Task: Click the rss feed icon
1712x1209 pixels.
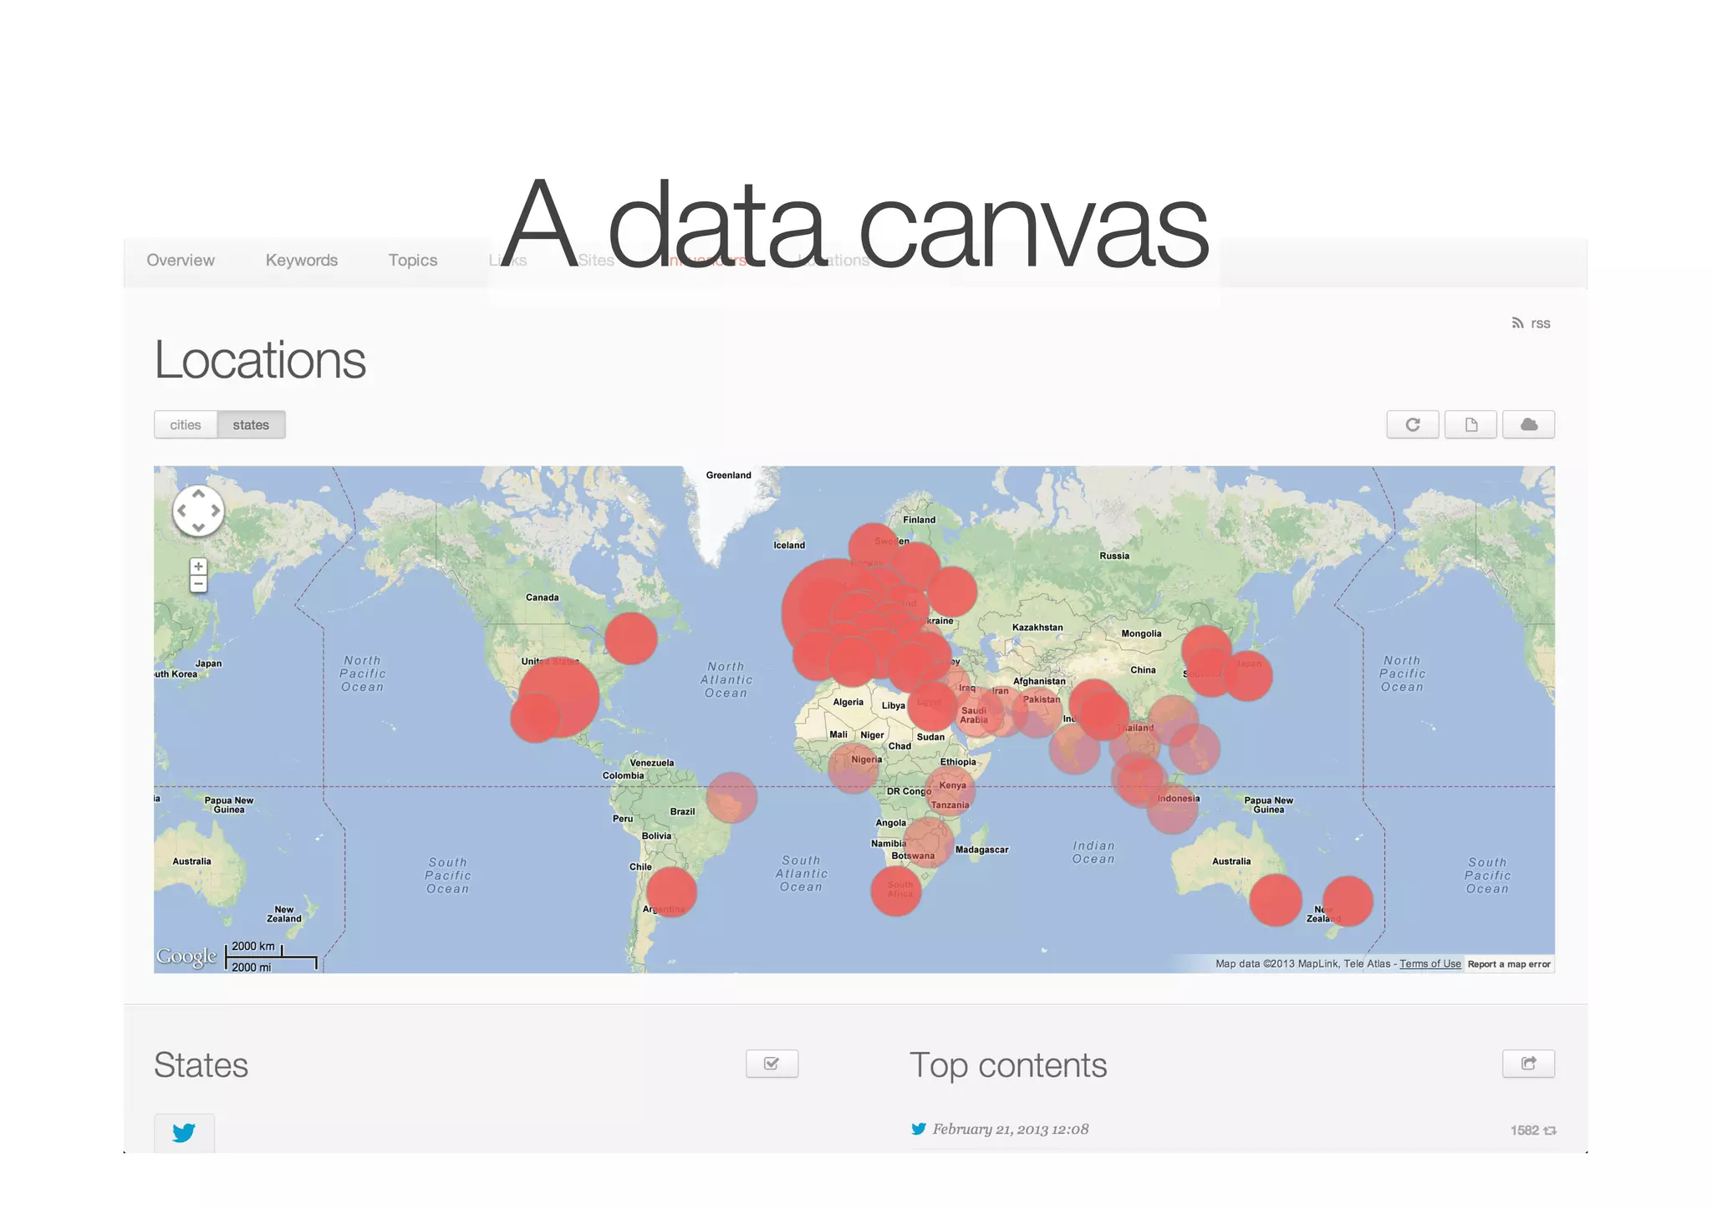Action: click(x=1517, y=323)
